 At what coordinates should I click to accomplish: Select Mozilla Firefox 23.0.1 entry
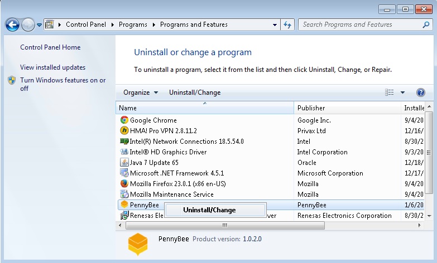pos(178,184)
